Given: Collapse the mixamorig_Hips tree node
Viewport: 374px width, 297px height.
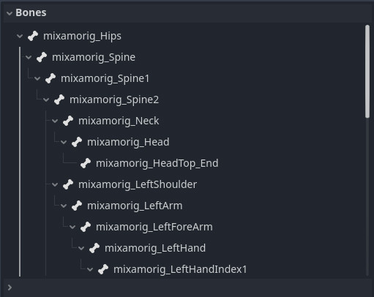Looking at the screenshot, I should pos(20,37).
